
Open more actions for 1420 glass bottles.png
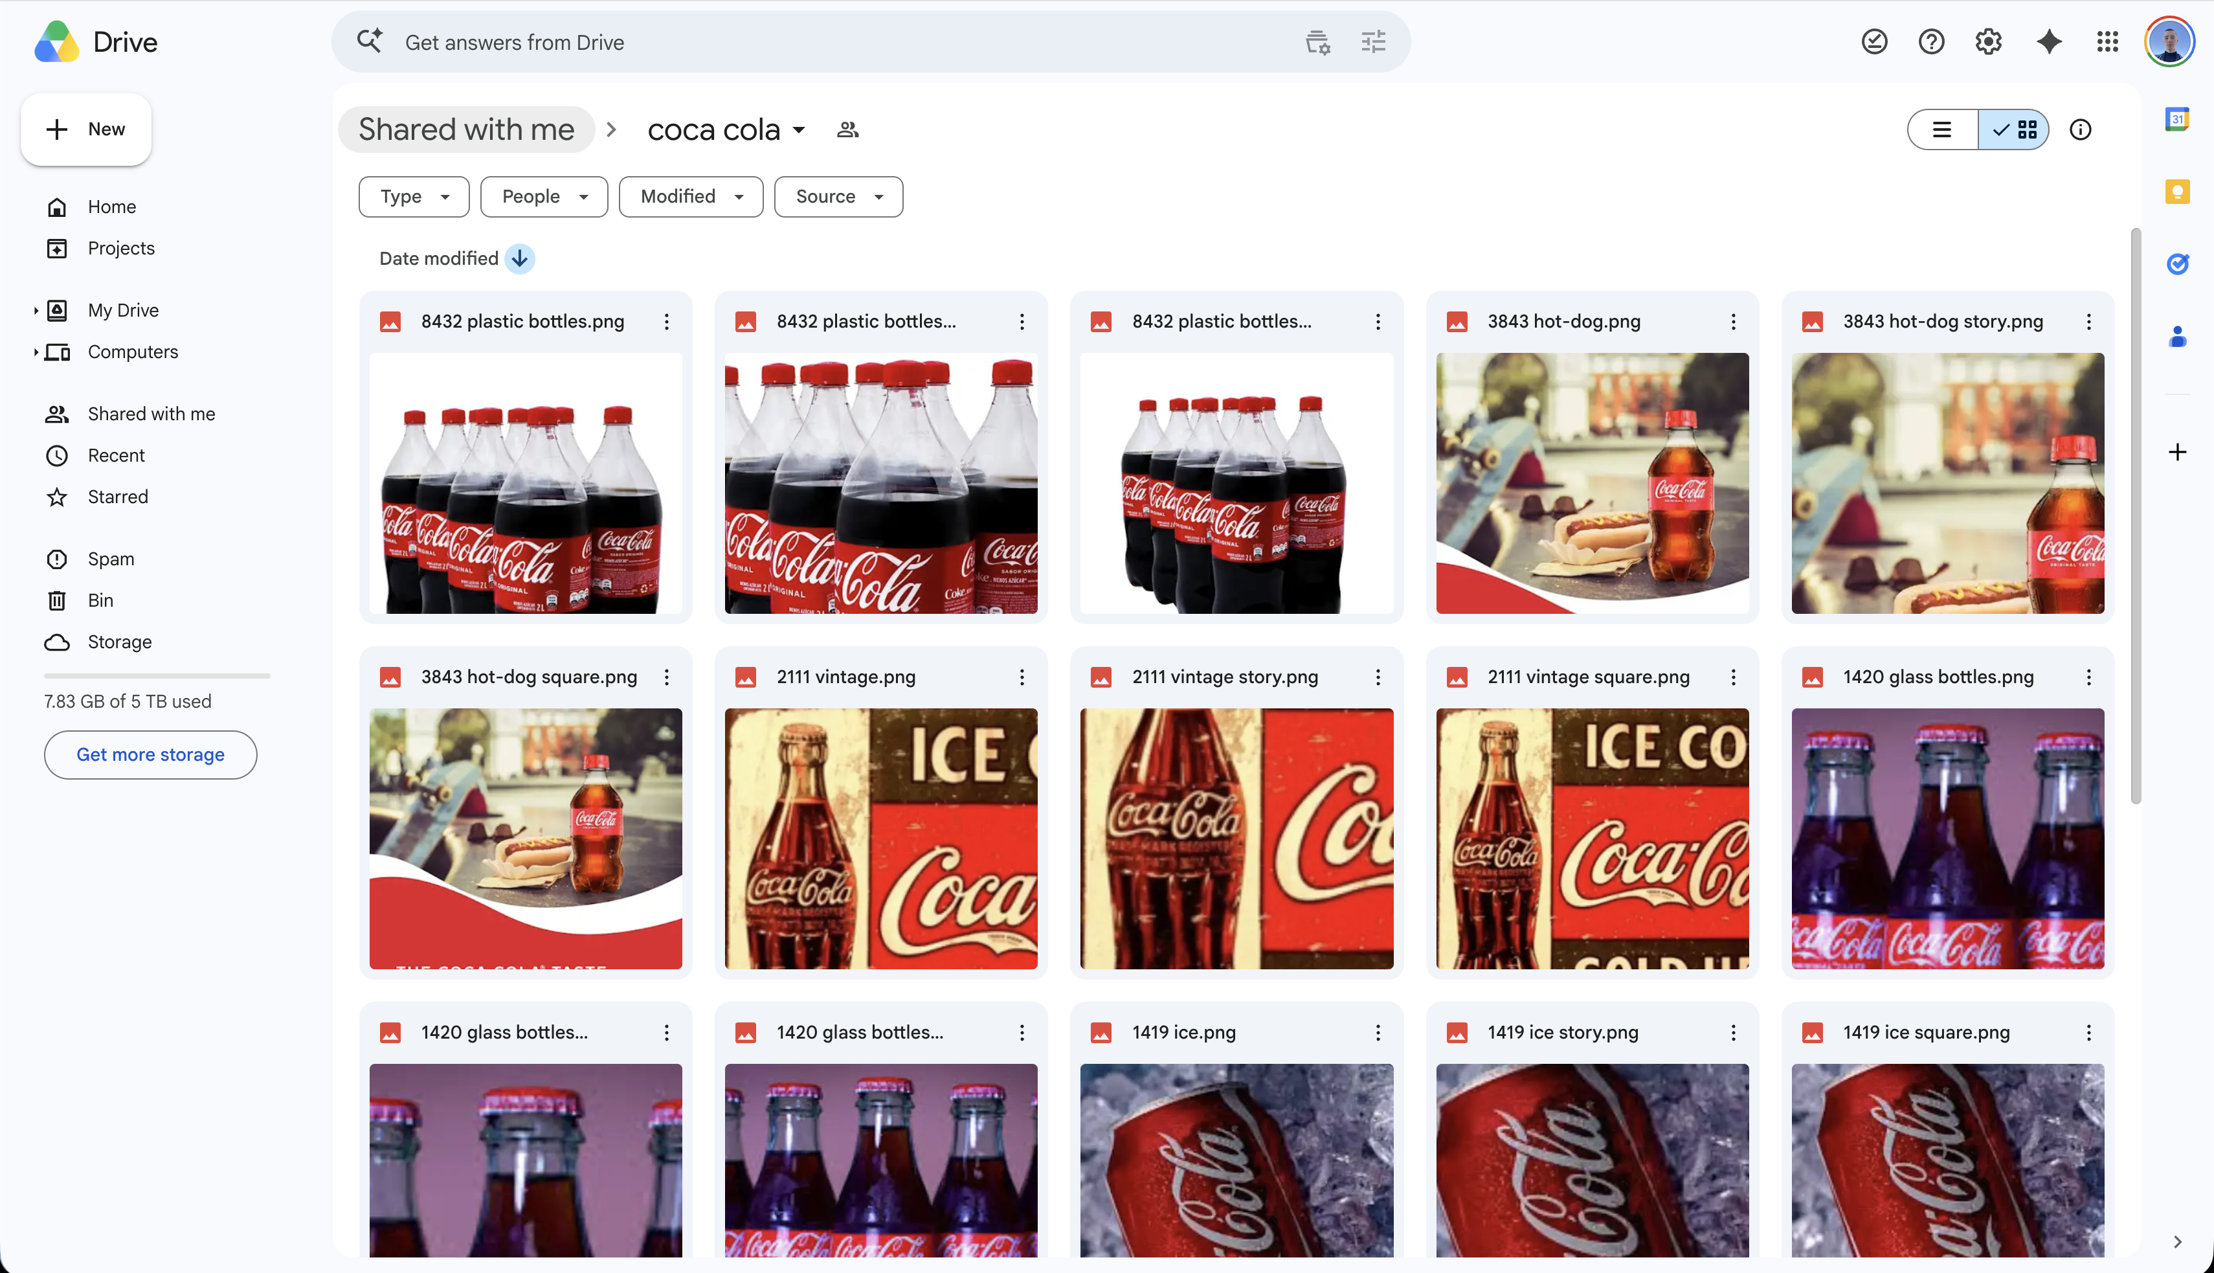2088,677
